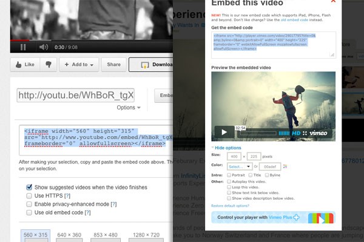Open the color picker icon
Viewport: 364px width, 242px height.
[x=285, y=166]
